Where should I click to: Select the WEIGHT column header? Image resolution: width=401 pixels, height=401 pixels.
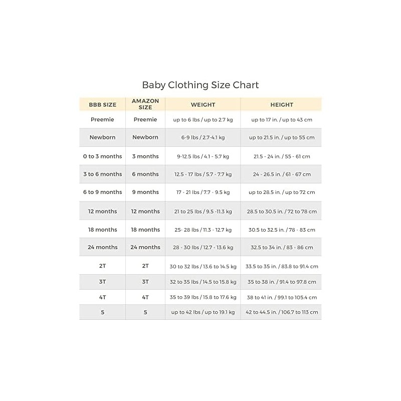pos(203,105)
